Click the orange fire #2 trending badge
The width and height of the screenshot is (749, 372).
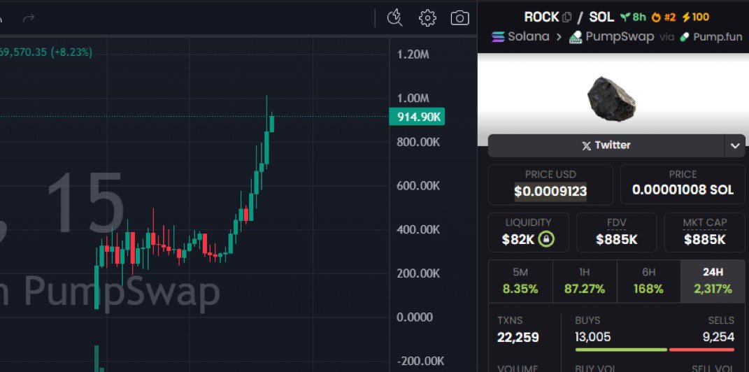click(664, 17)
